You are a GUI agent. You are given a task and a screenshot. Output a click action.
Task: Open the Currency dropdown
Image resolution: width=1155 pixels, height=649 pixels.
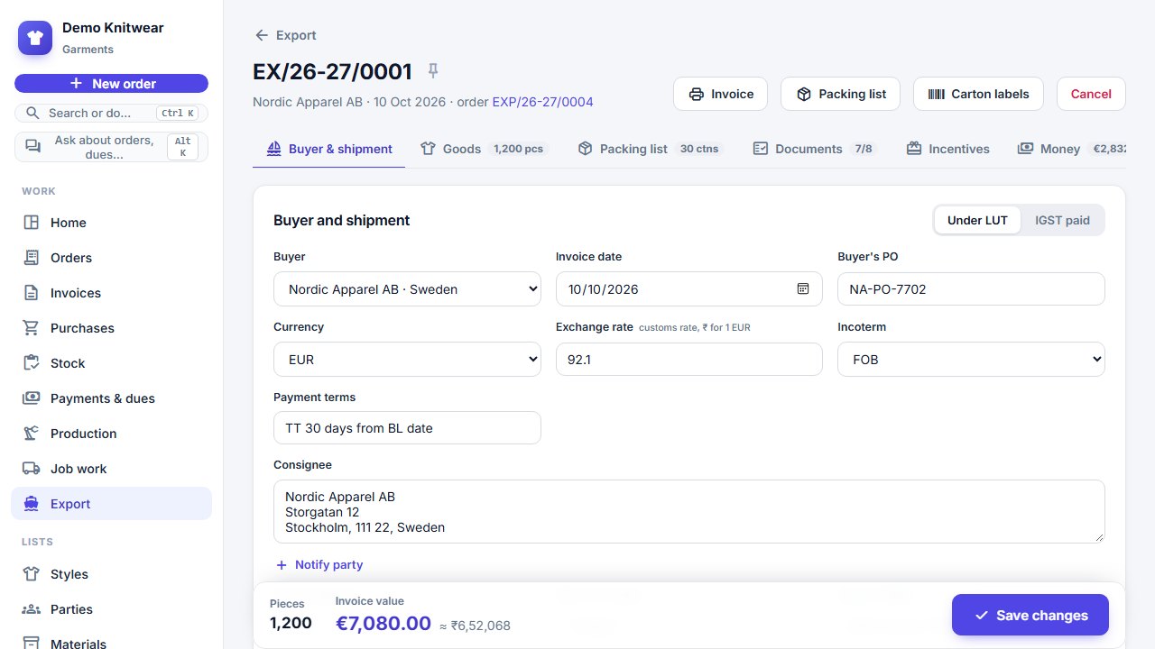click(x=407, y=360)
